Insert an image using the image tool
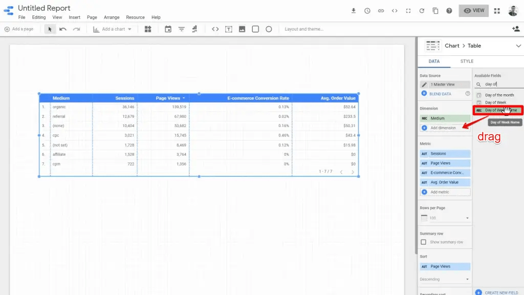This screenshot has width=524, height=295. point(242,29)
